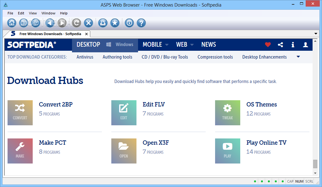Viewport: 322px width, 187px height.
Task: Open the Window menu
Action: [48, 13]
